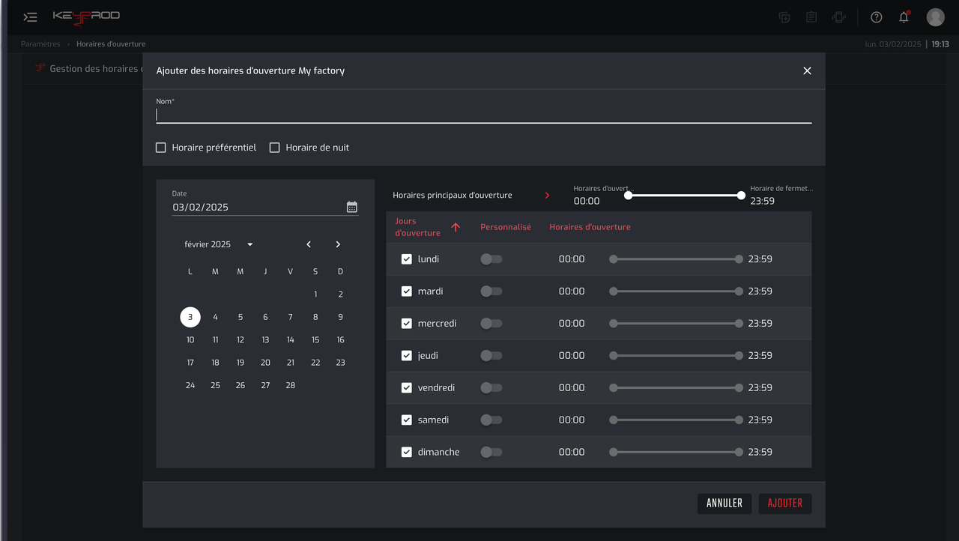This screenshot has width=959, height=541.
Task: Click the 23:59 closing time for samedi
Action: [x=760, y=420]
